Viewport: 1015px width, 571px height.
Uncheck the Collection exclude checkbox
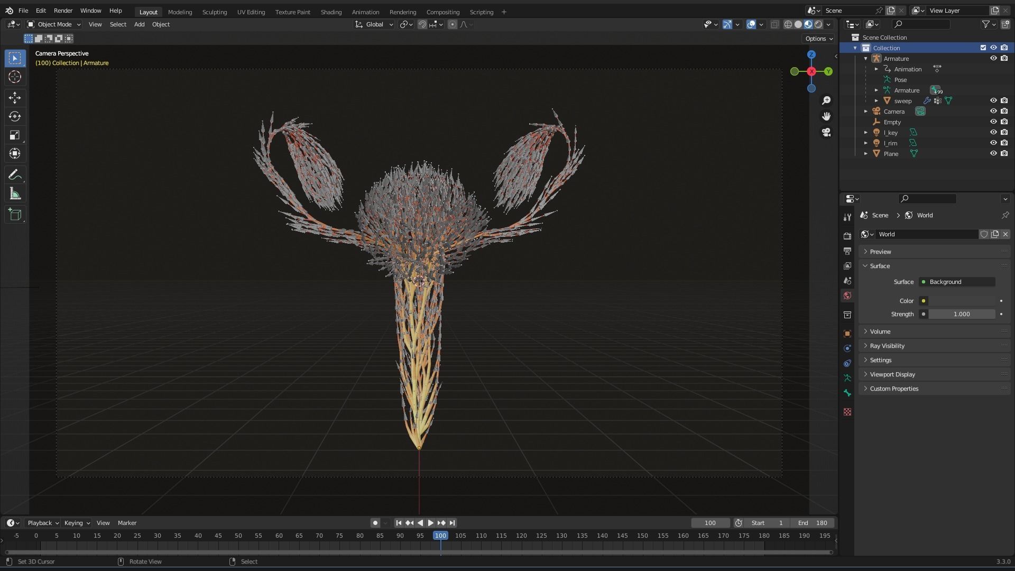click(983, 48)
